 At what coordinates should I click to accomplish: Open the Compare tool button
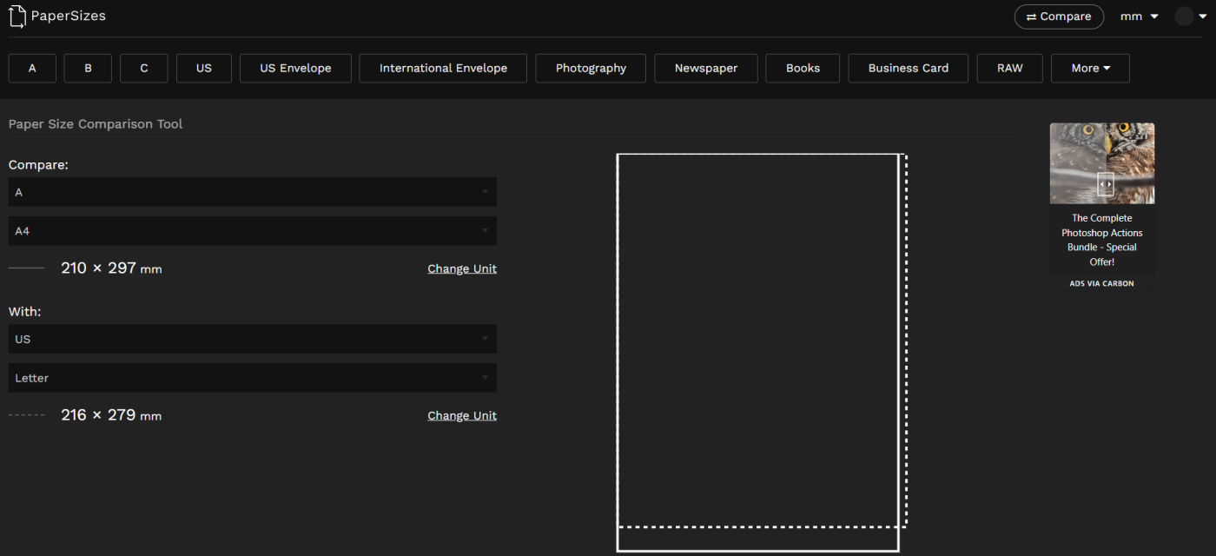[x=1059, y=17]
